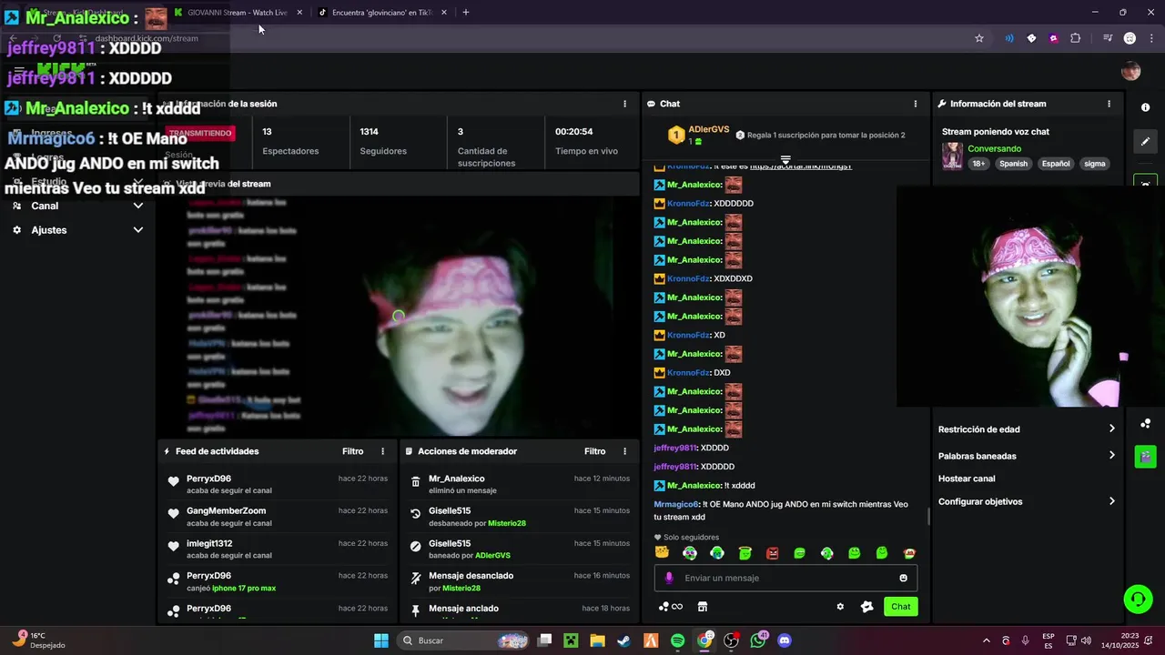
Task: Click ADlerGVS top gifter name
Action: 709,130
